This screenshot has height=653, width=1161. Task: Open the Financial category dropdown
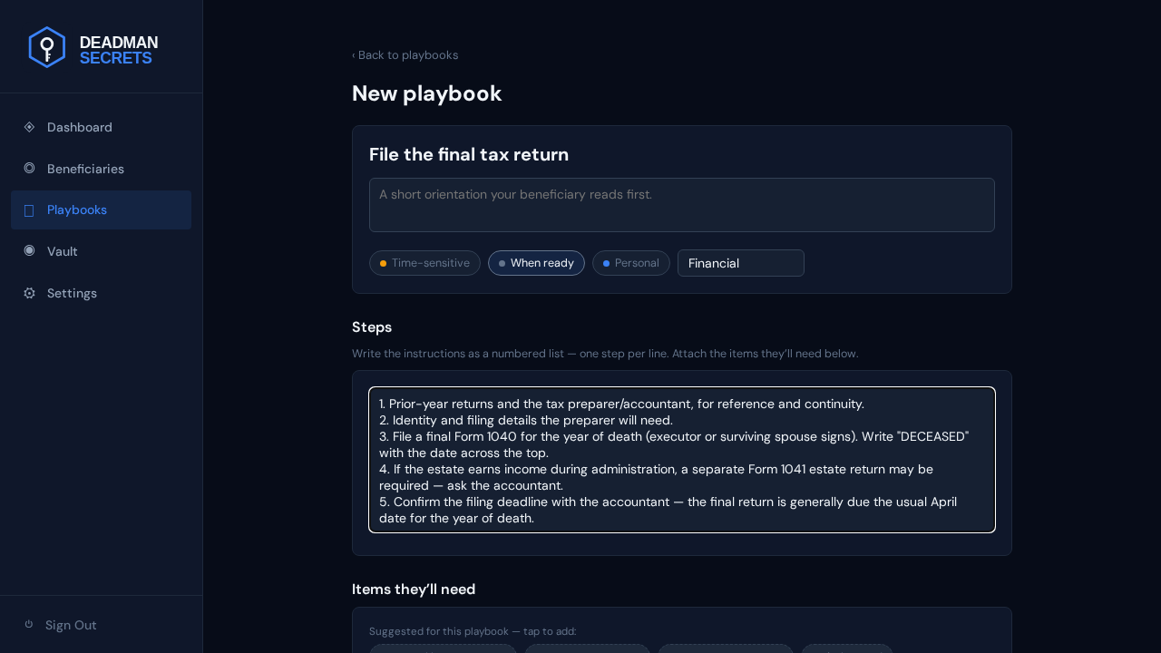[741, 263]
